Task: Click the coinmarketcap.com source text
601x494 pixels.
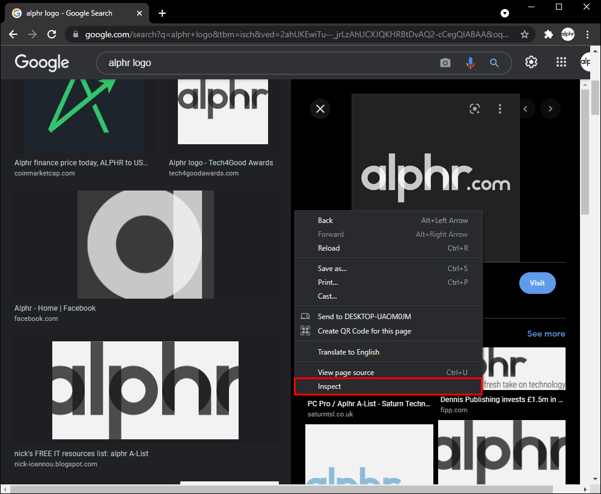Action: [x=44, y=173]
